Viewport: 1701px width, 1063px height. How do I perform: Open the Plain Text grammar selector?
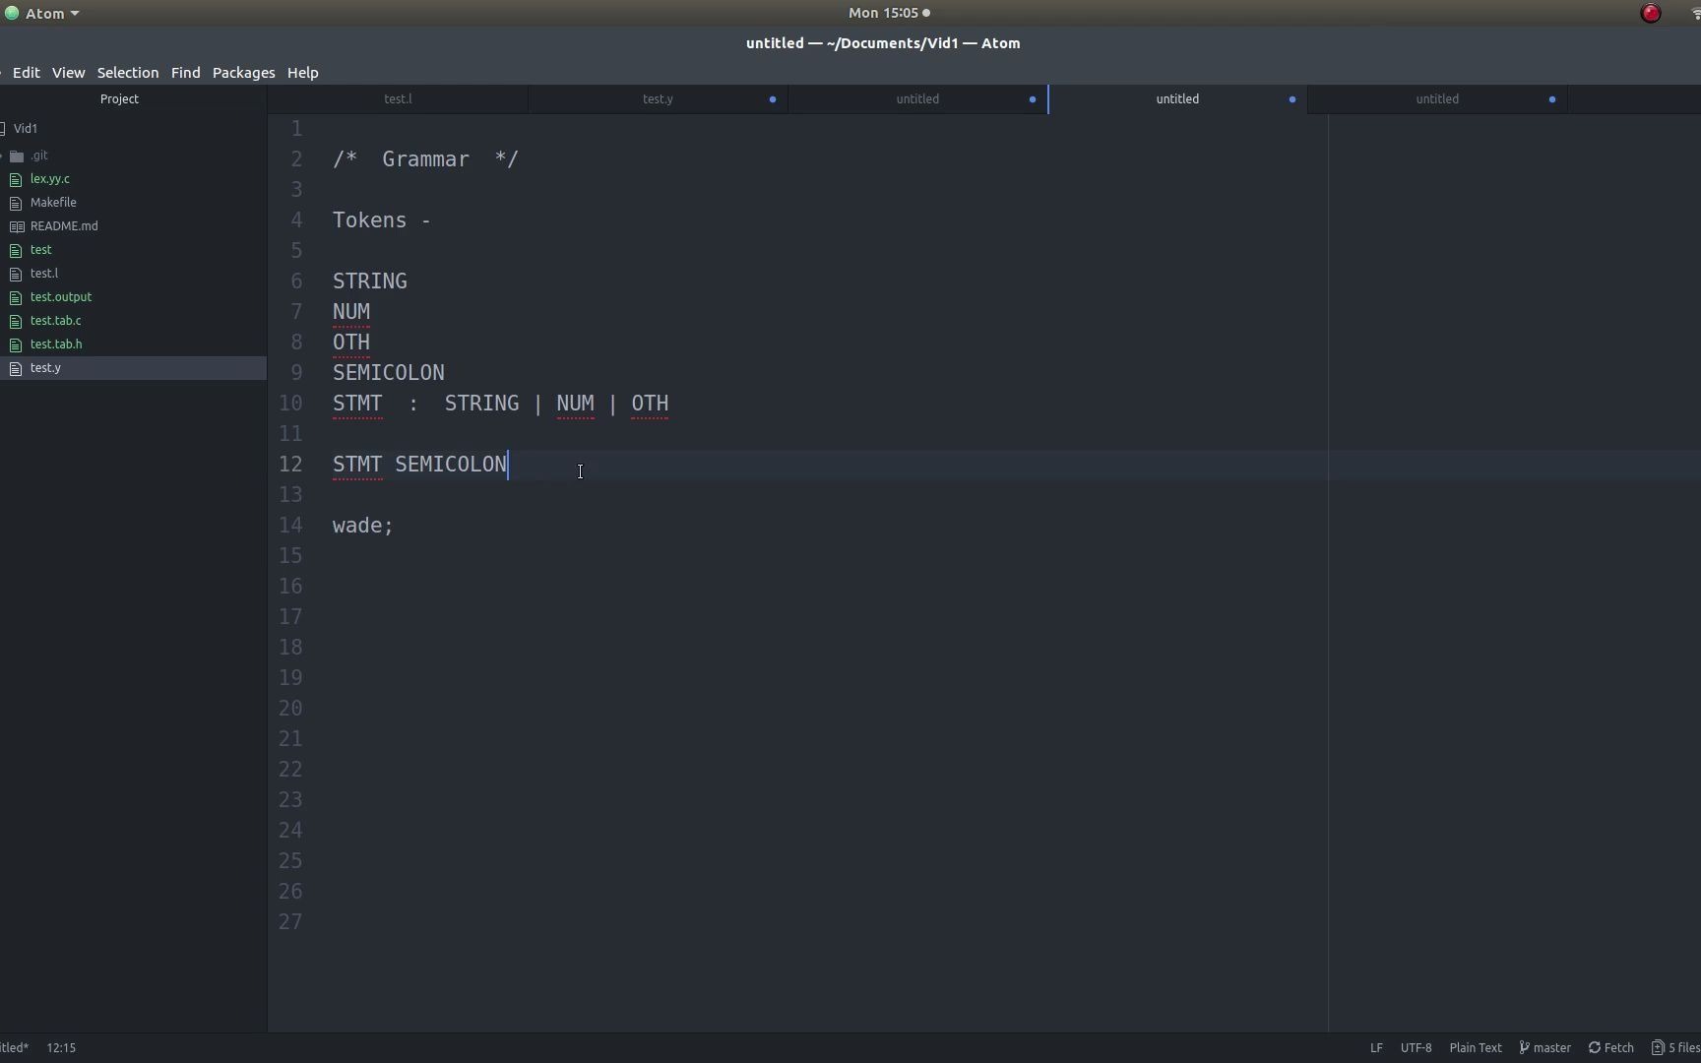click(1475, 1047)
